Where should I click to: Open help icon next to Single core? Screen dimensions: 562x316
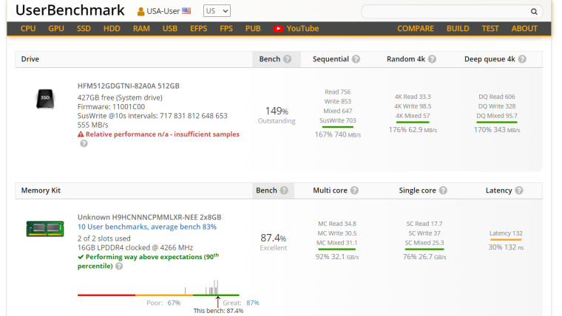(443, 190)
